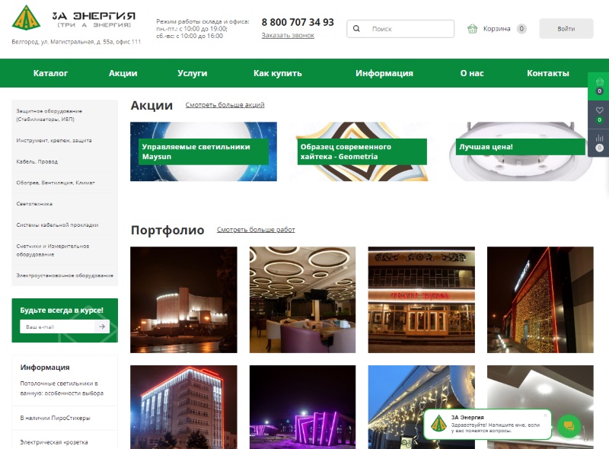This screenshot has width=609, height=449.
Task: Open the Управляемые светильники Maysun banner
Action: [x=203, y=151]
